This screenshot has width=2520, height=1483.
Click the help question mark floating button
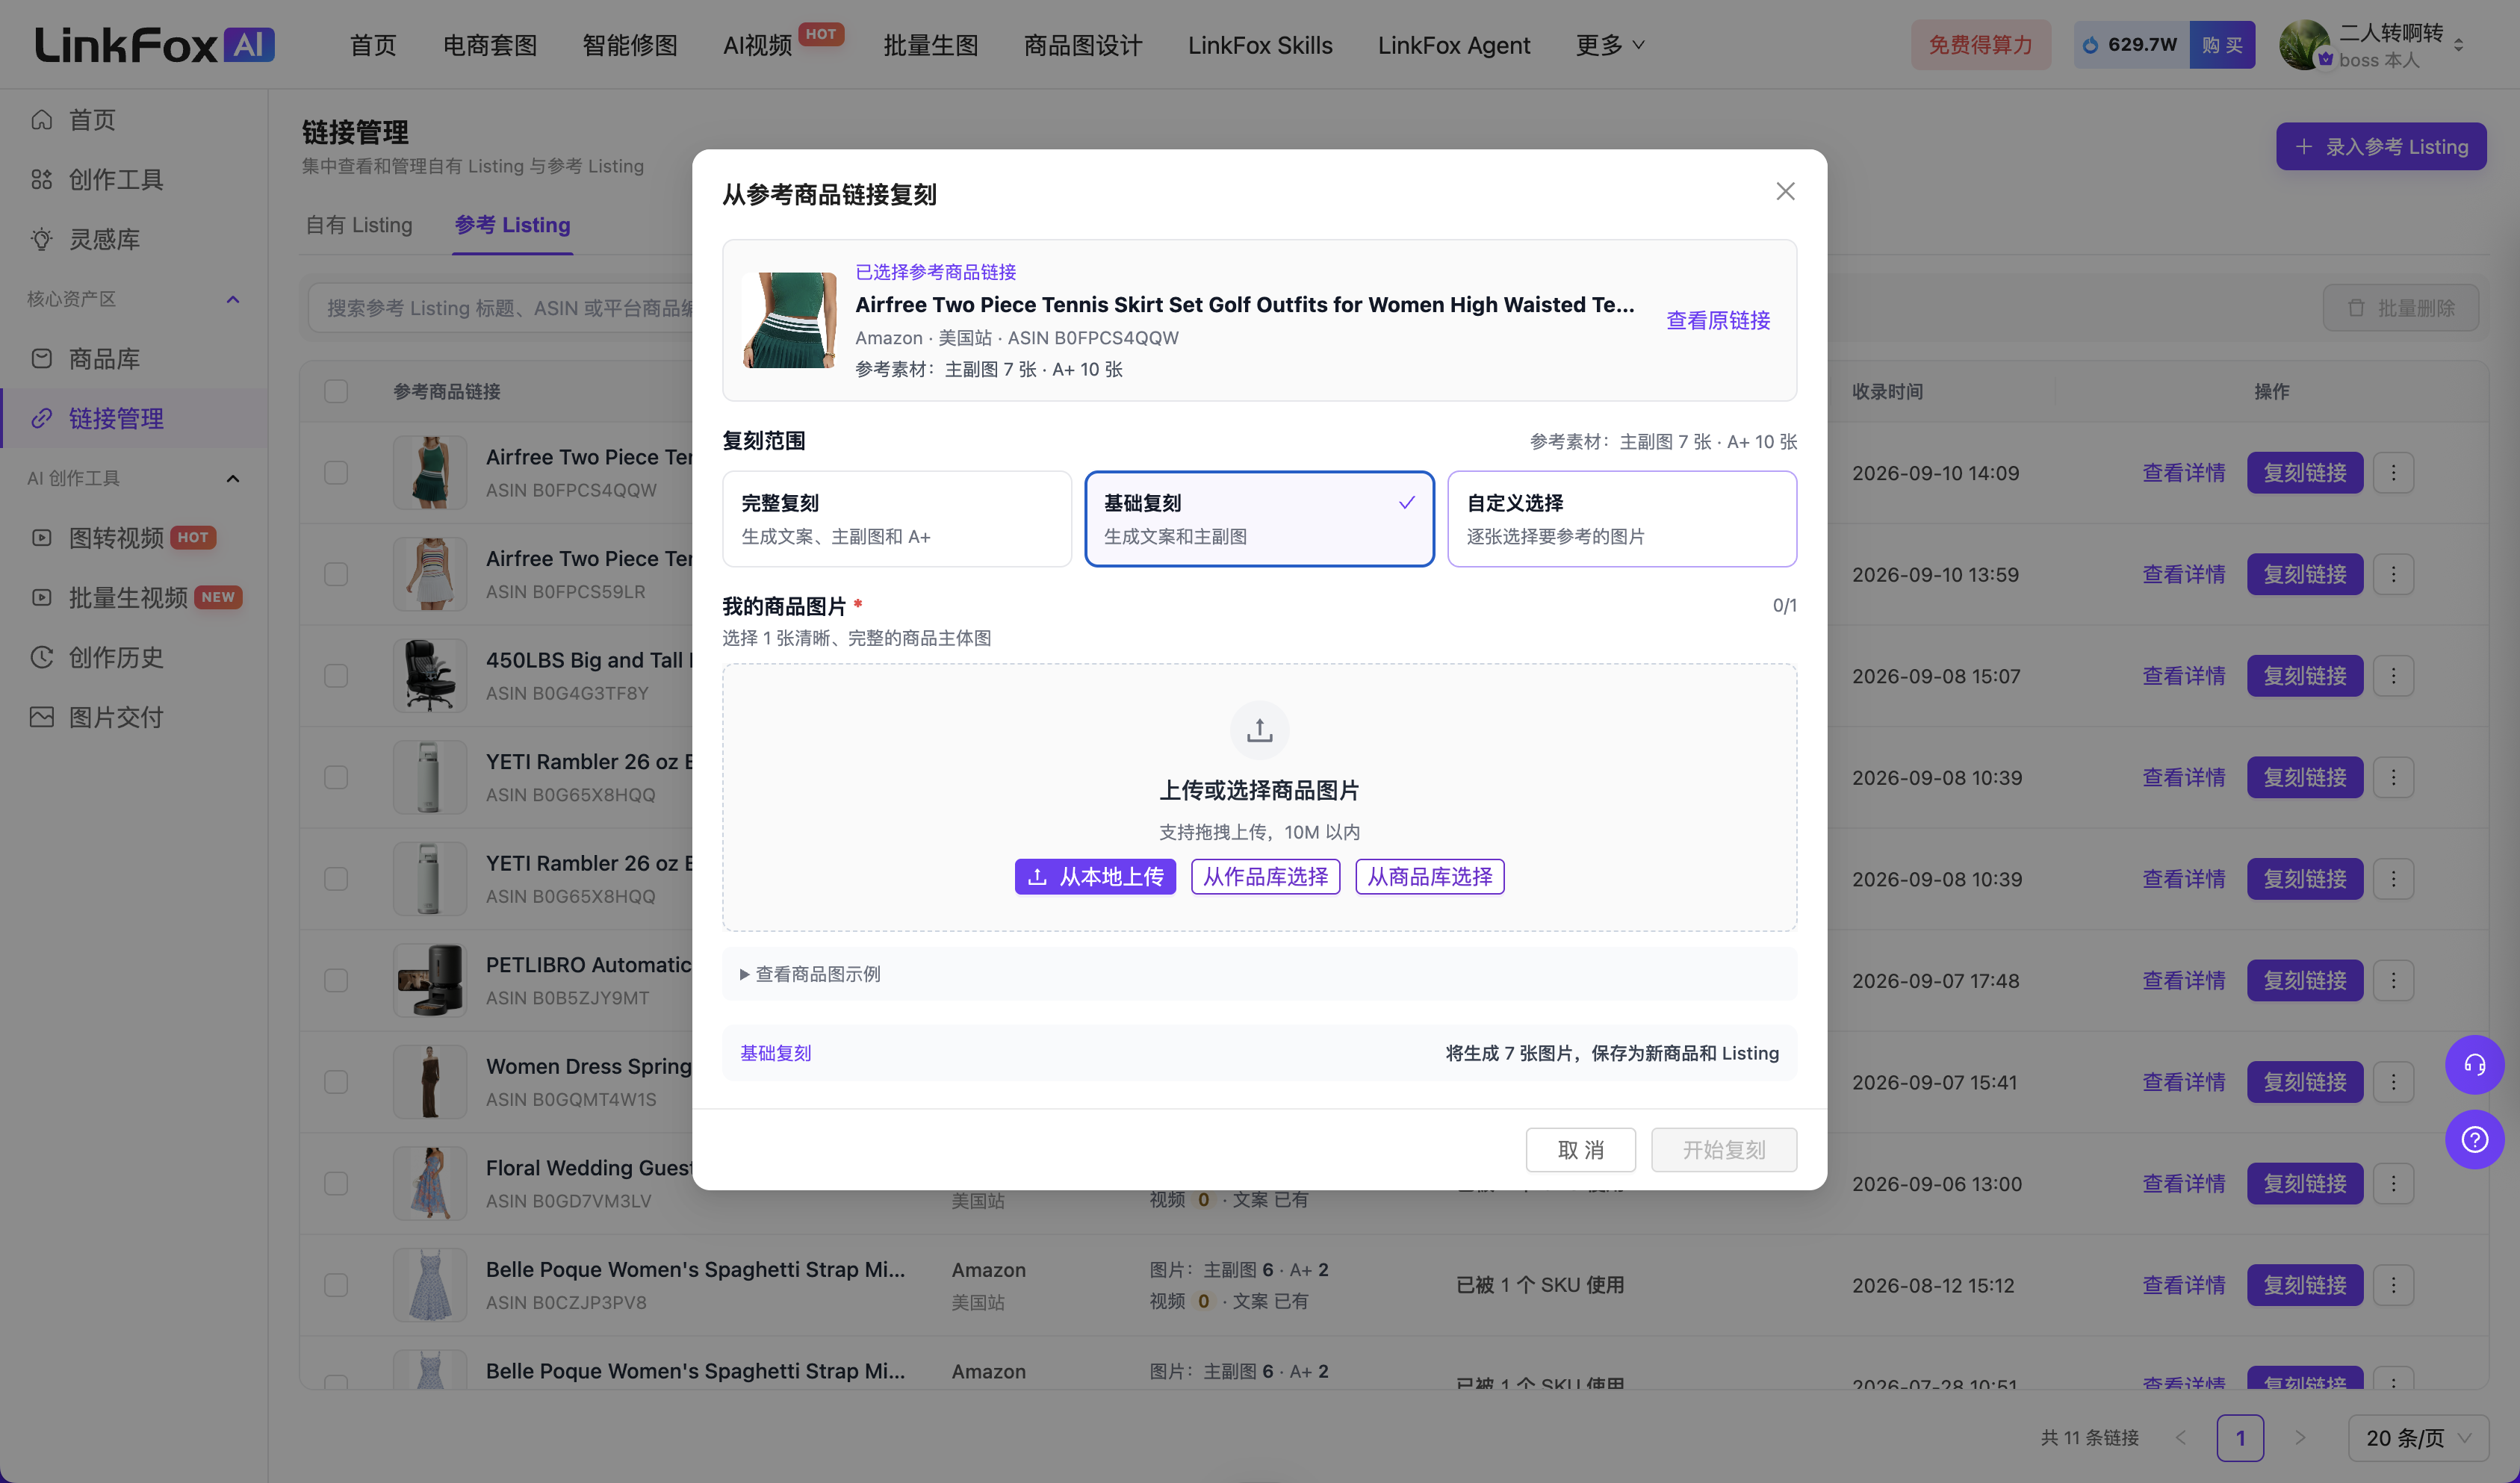coord(2474,1139)
